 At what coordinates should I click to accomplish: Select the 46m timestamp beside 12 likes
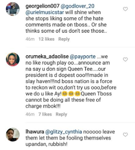point(30,39)
